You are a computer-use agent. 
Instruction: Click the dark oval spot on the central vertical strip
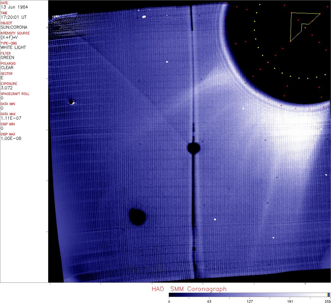pos(194,147)
